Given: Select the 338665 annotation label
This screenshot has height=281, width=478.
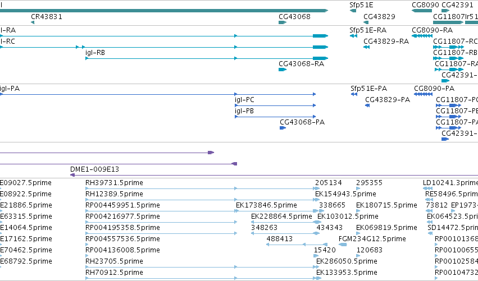Looking at the screenshot, I should click(332, 205).
